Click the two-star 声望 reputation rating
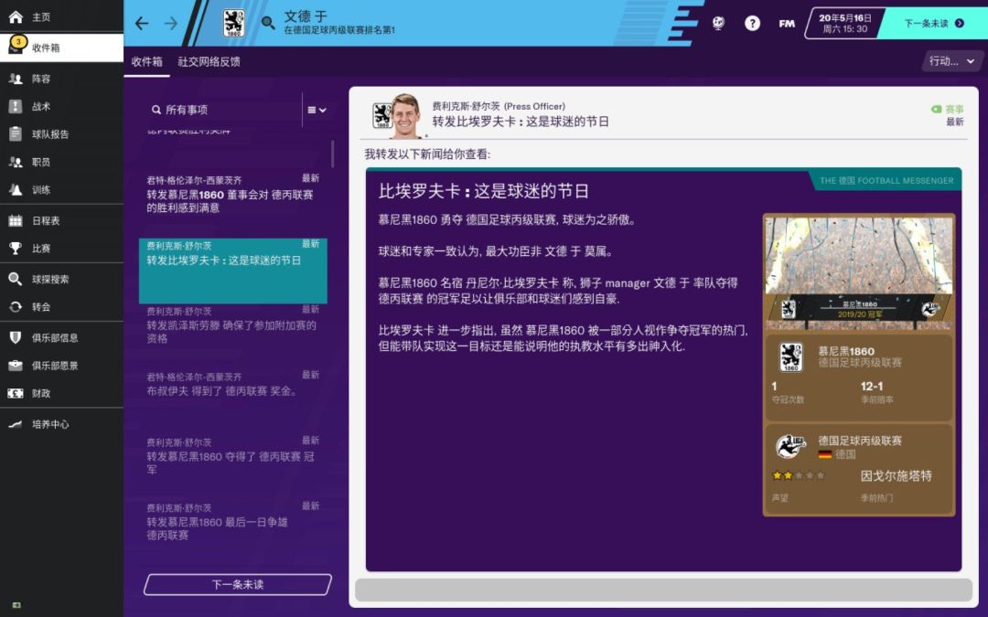 pyautogui.click(x=798, y=476)
